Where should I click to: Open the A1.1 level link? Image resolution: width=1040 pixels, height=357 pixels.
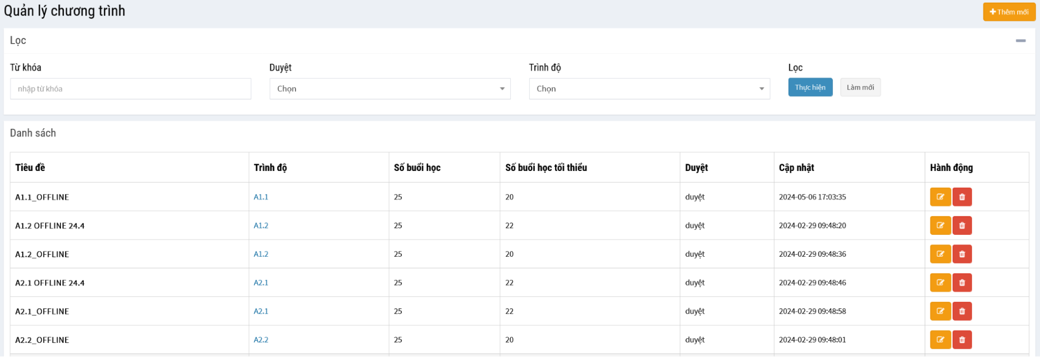tap(261, 197)
